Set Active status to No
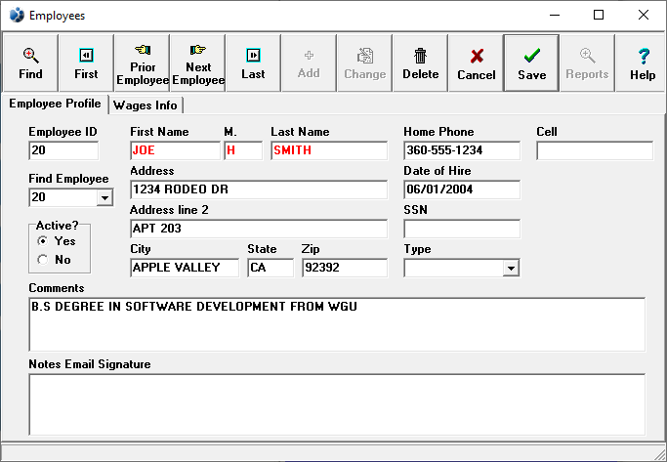The image size is (667, 462). (x=42, y=260)
